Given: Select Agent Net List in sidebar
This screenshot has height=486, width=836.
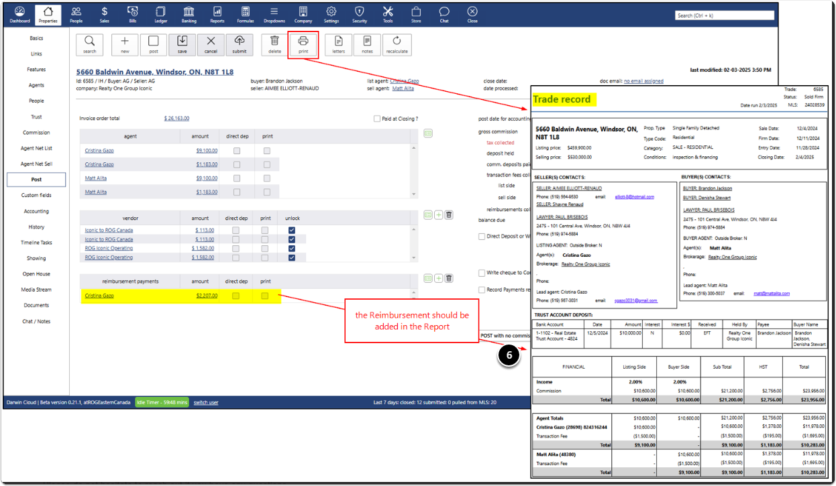Looking at the screenshot, I should (36, 148).
